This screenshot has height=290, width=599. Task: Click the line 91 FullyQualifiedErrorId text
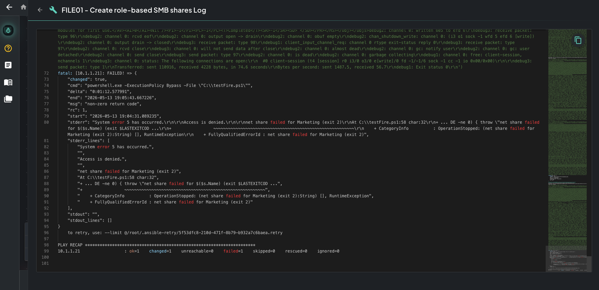pos(165,202)
